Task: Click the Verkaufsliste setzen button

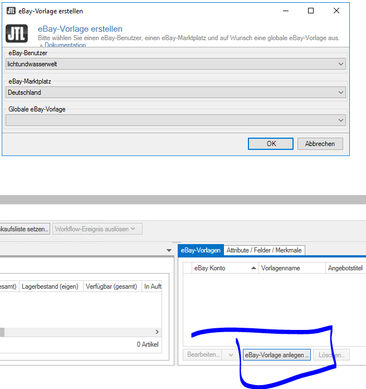Action: [25, 228]
